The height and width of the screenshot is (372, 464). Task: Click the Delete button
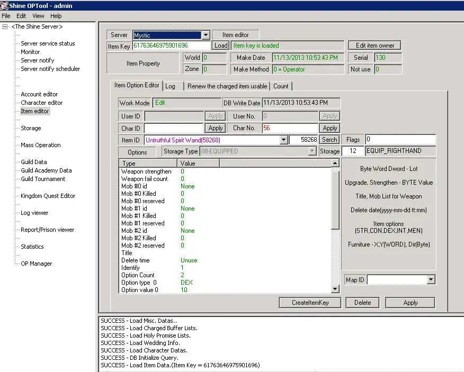tap(362, 303)
